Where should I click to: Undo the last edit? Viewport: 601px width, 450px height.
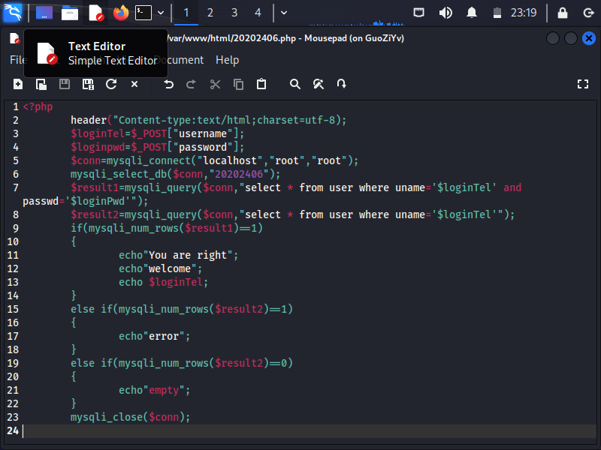[x=168, y=84]
